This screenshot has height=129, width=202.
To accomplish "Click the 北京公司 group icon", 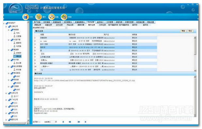I will [x=9, y=93].
